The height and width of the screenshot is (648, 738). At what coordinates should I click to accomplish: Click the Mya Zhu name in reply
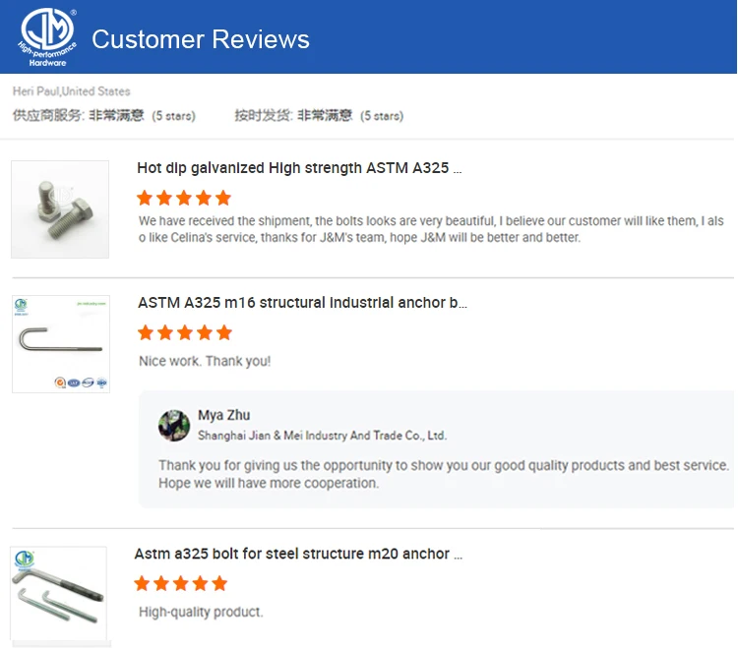[x=223, y=415]
